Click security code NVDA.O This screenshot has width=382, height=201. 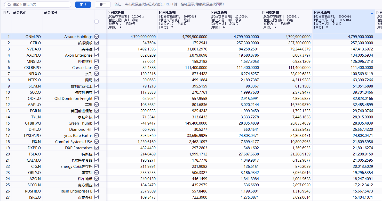(x=34, y=49)
